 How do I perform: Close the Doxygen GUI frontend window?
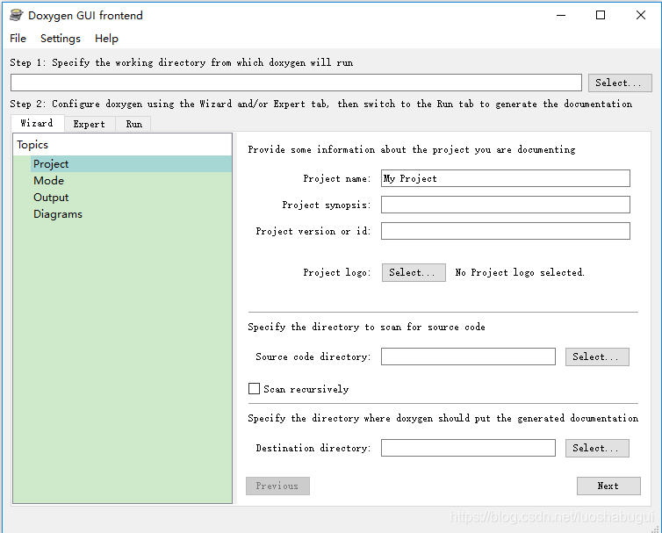640,15
